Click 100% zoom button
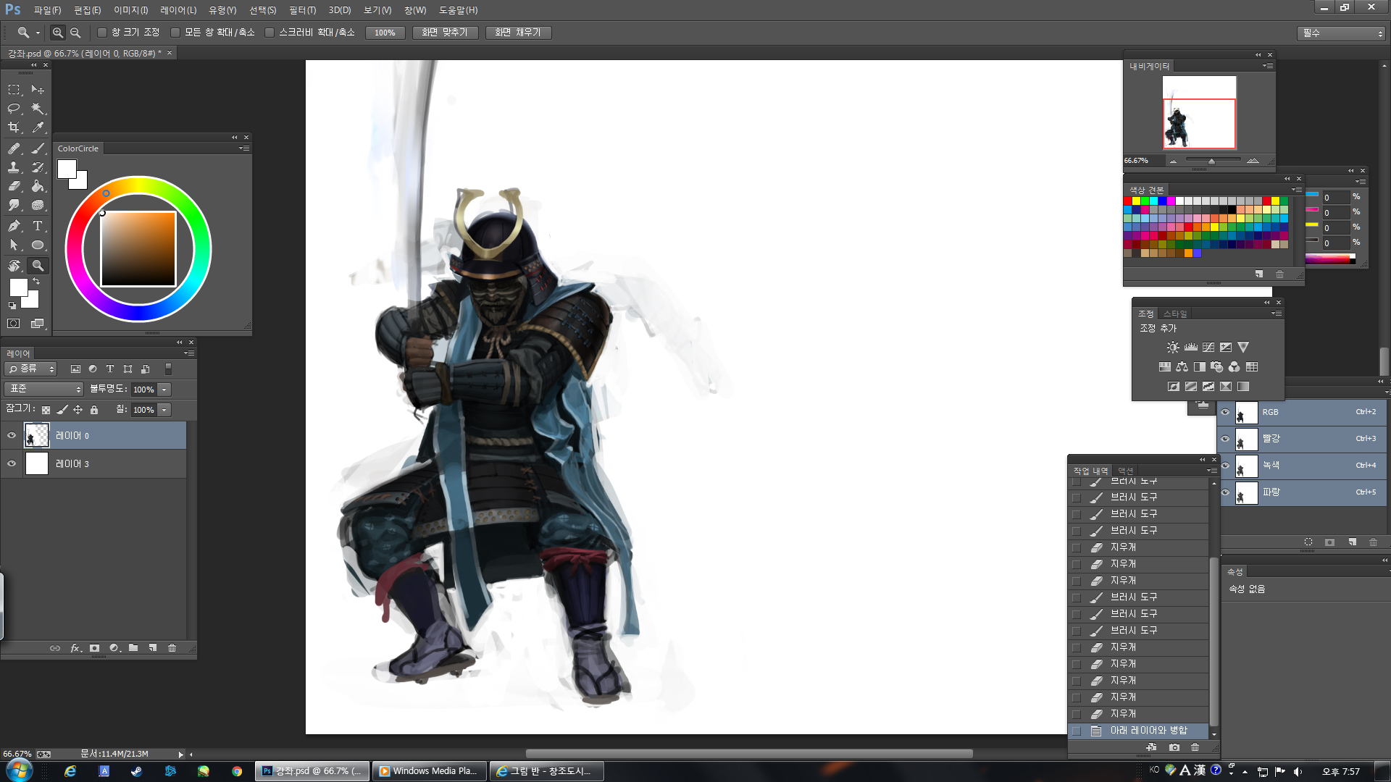The width and height of the screenshot is (1391, 782). pos(385,33)
